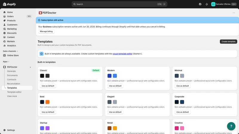Image resolution: width=239 pixels, height=134 pixels.
Task: Use the Minimal template as default
Action: click(183, 86)
